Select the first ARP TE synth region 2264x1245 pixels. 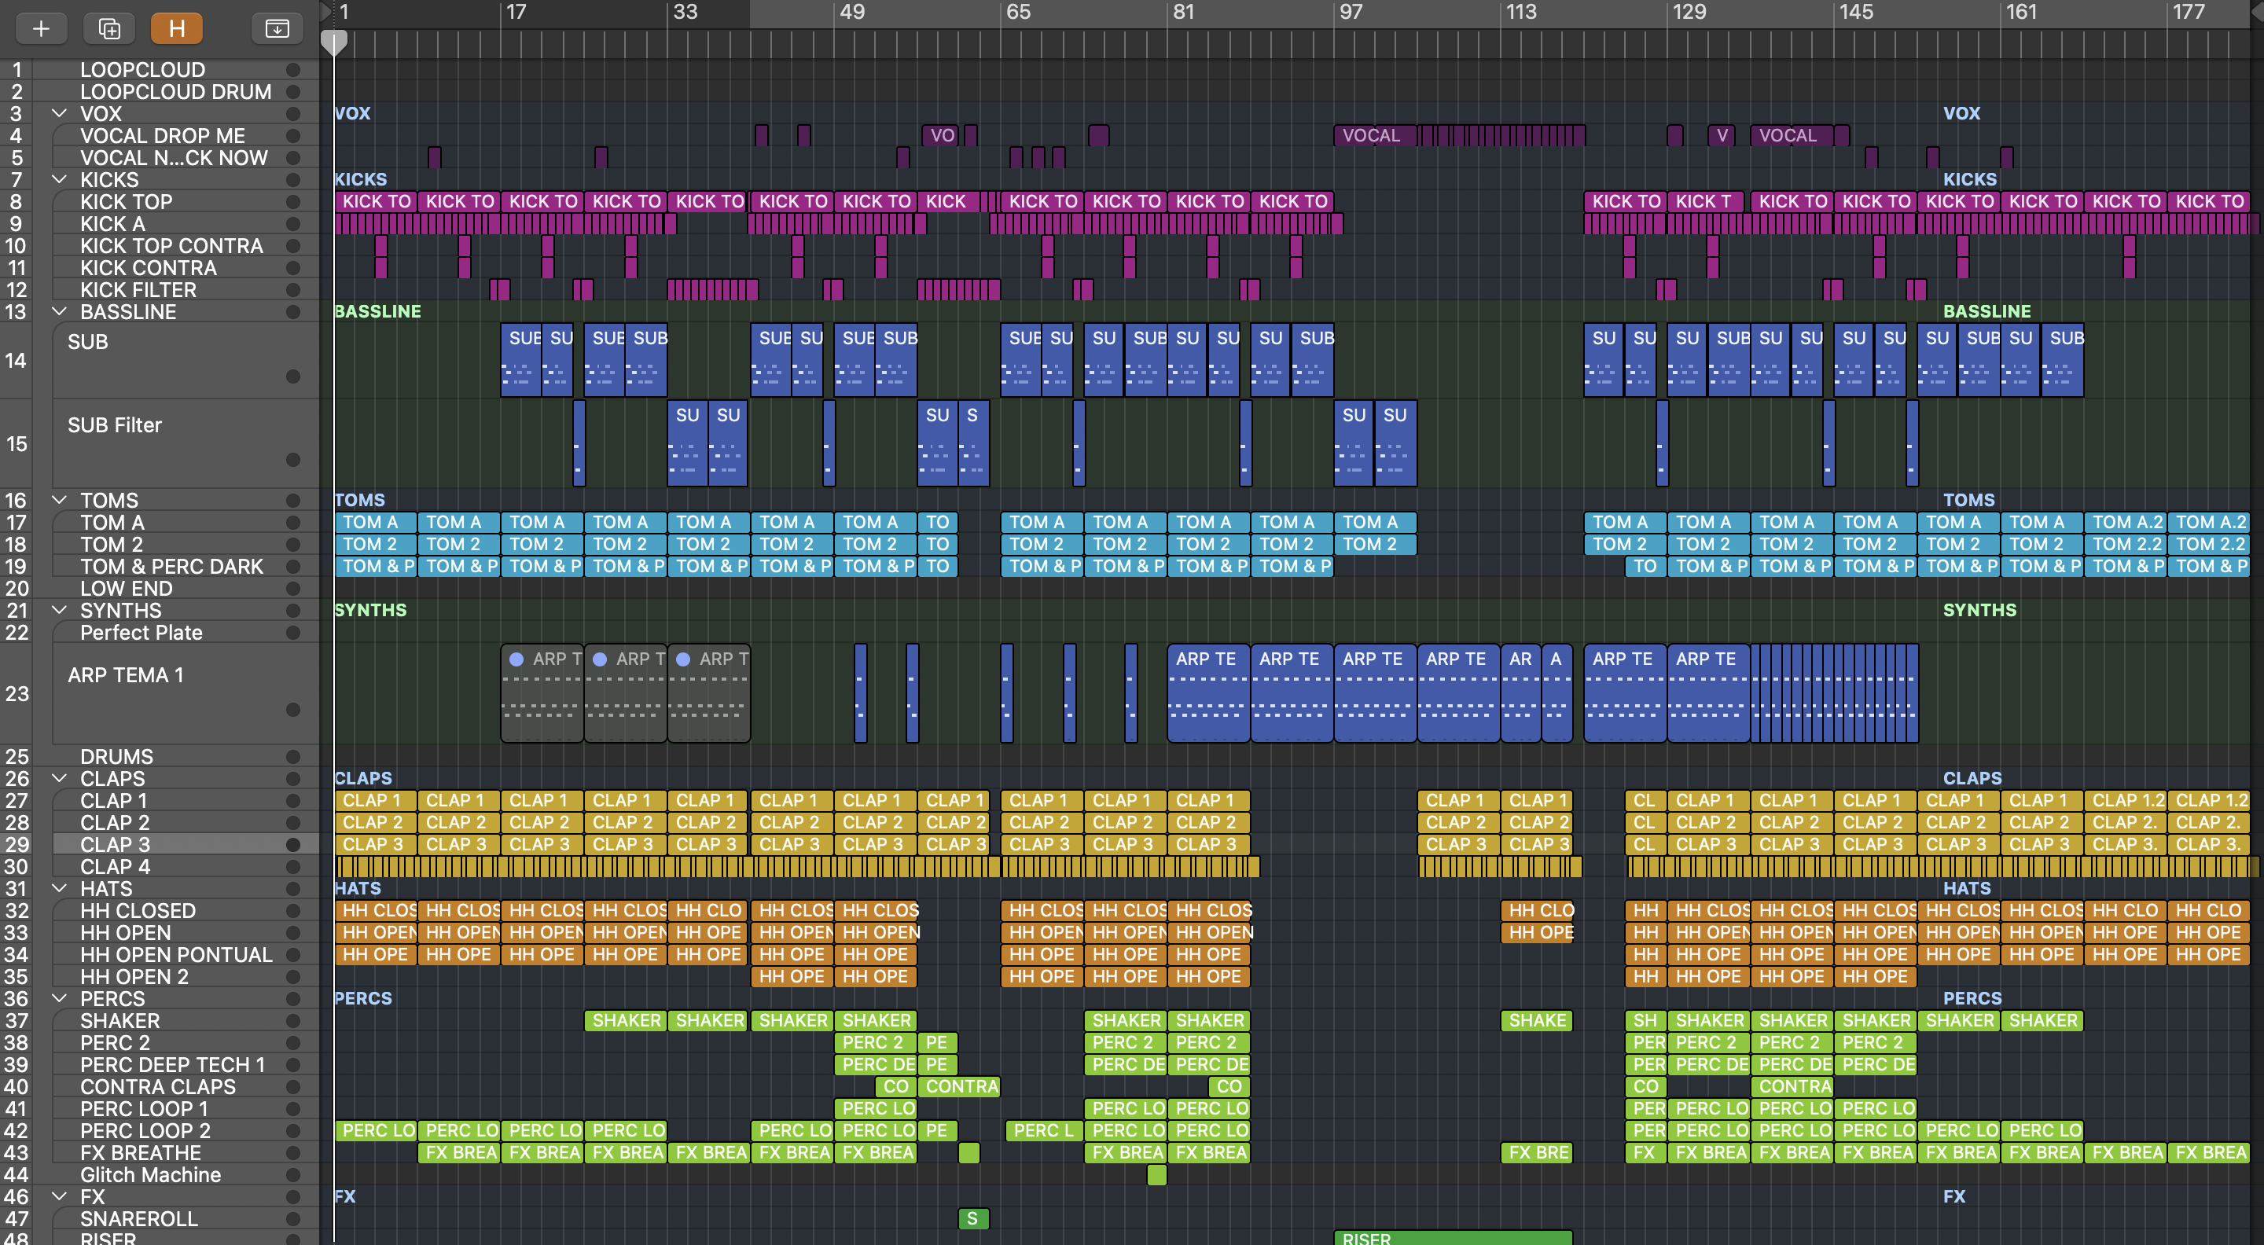[1207, 694]
